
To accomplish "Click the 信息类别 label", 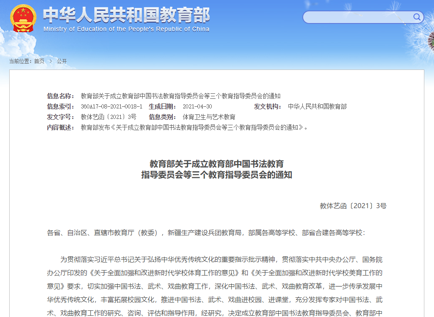I will (x=162, y=117).
